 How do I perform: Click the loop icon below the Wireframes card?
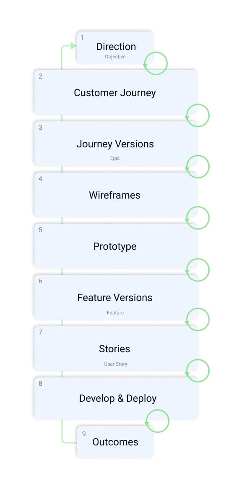[197, 218]
